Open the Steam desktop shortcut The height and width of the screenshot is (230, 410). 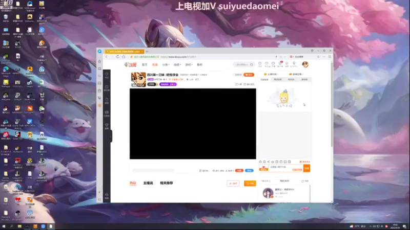coord(30,84)
